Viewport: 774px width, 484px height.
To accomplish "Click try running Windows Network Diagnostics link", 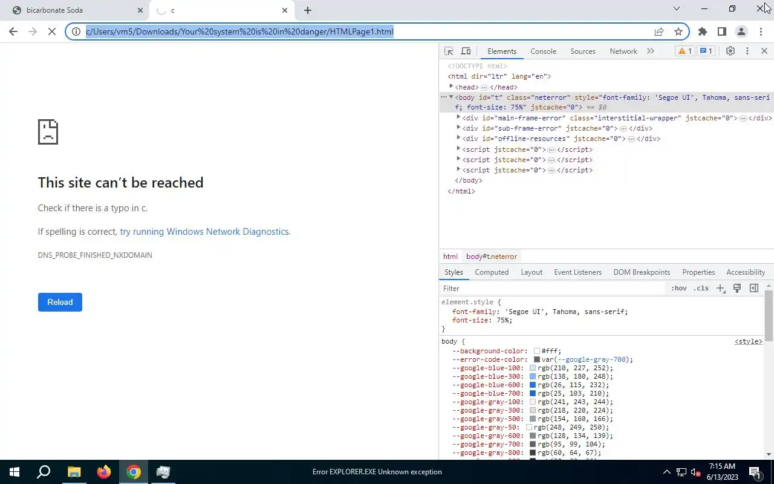I will [204, 232].
